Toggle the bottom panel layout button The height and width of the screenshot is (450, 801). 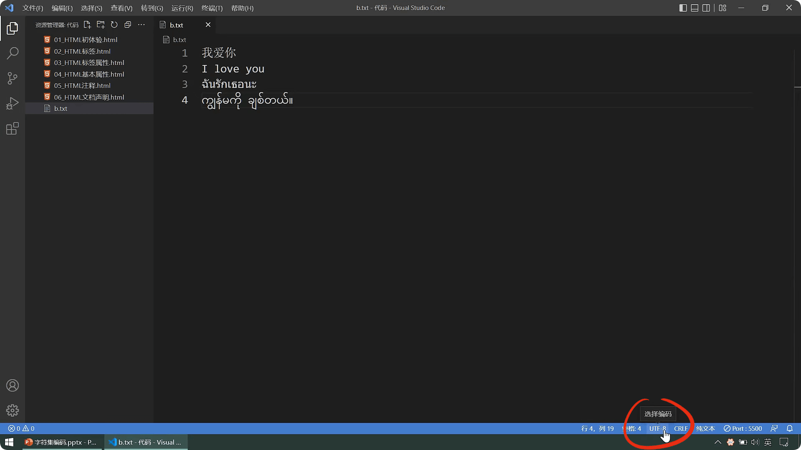pos(695,8)
